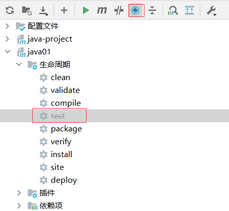
Task: Collapse the java01 module
Action: 8,51
